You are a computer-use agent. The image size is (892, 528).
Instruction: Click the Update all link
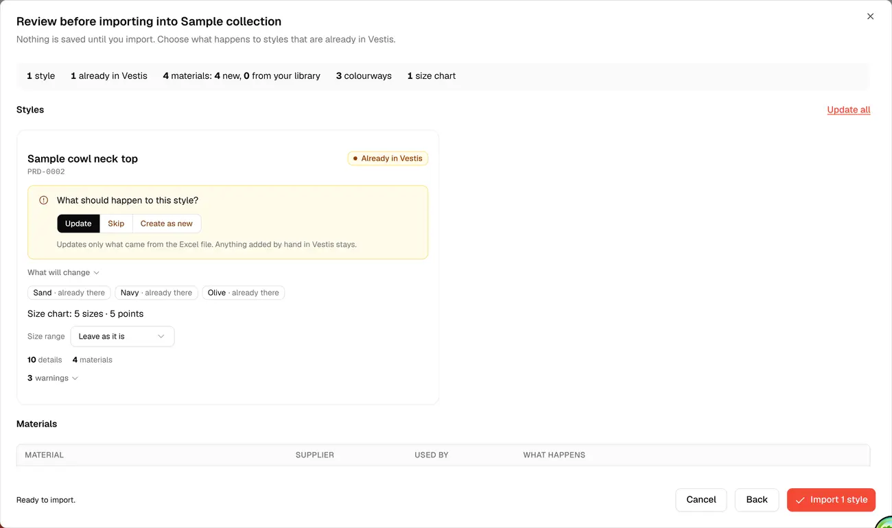click(x=849, y=110)
